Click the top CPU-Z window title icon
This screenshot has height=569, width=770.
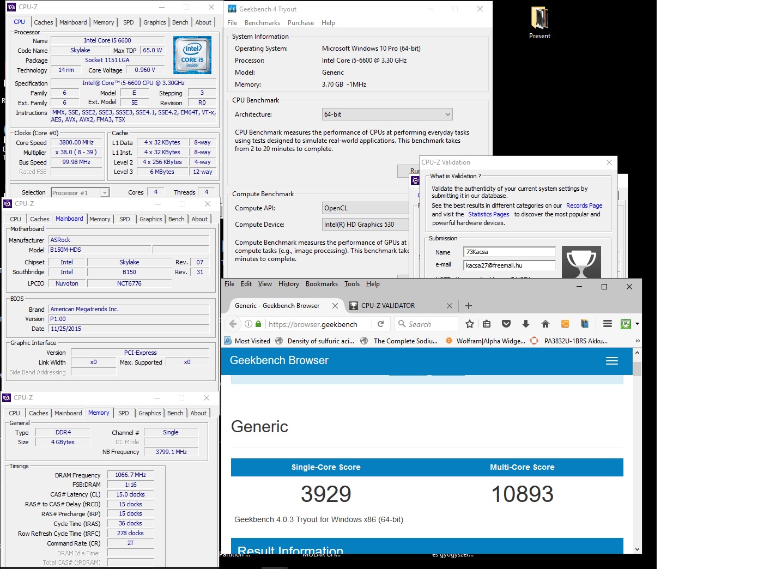[x=11, y=7]
